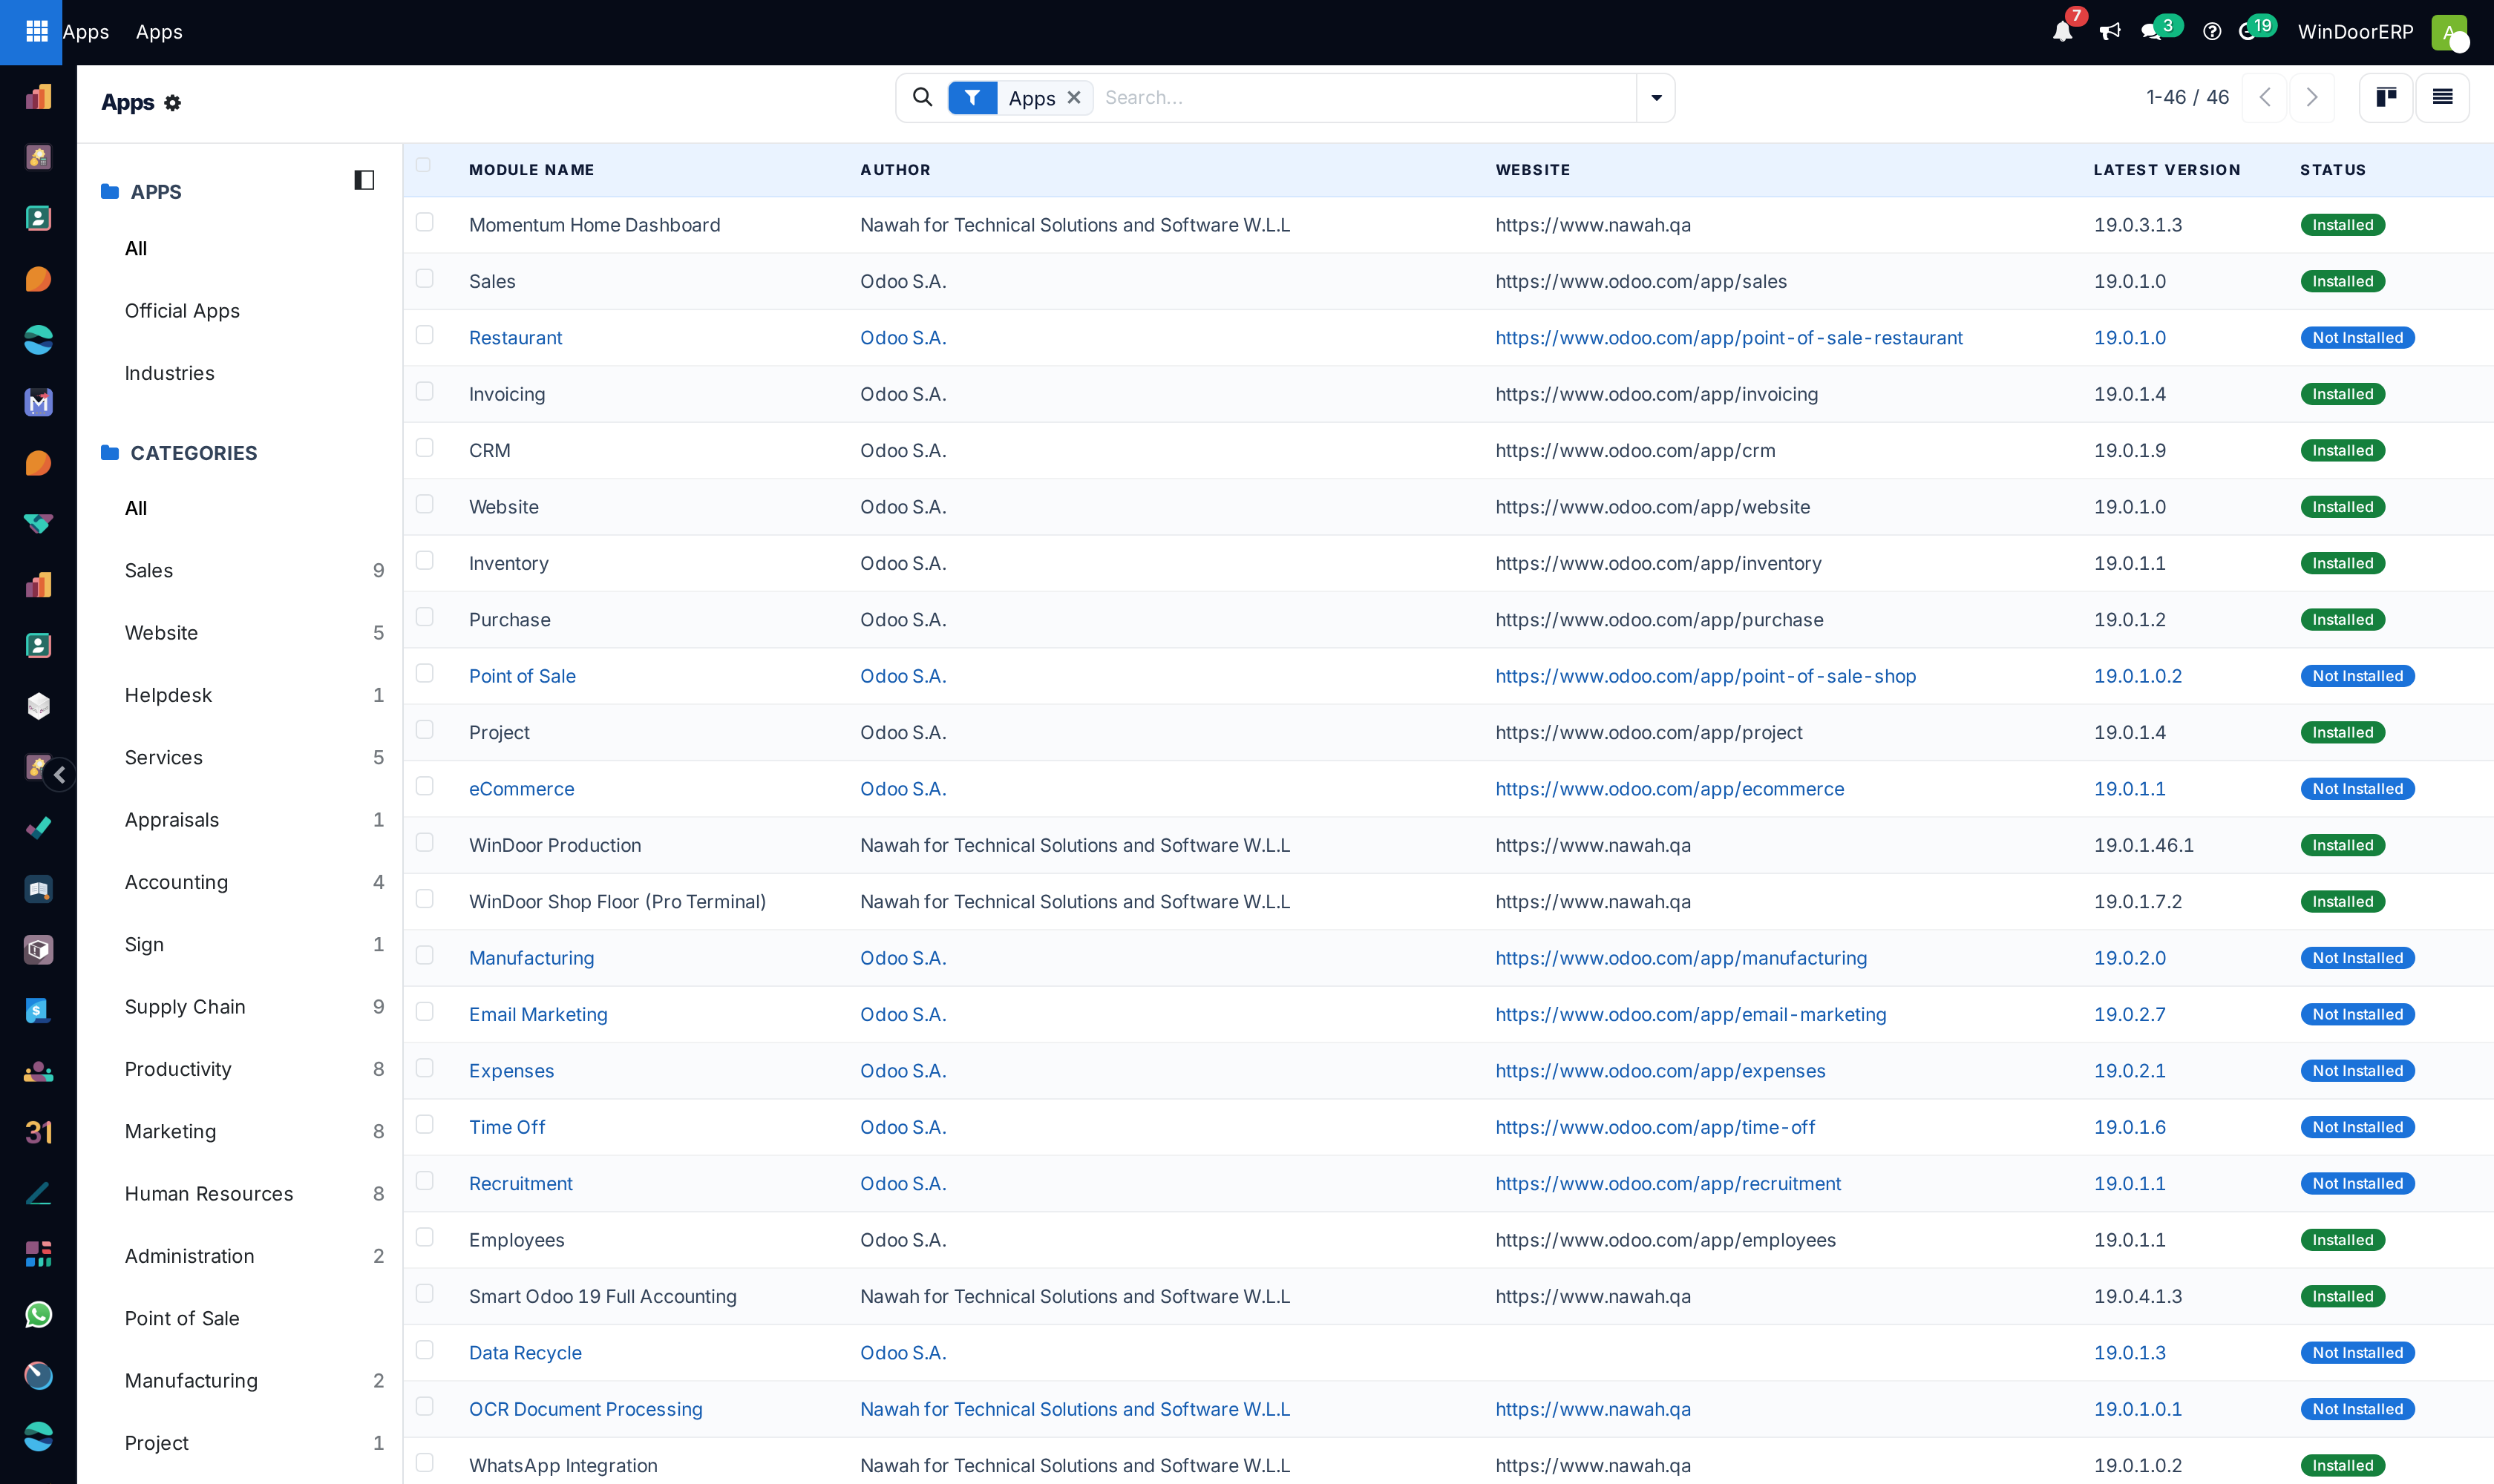Open the purple M app in sidebar
This screenshot has height=1484, width=2494.
pos(38,402)
